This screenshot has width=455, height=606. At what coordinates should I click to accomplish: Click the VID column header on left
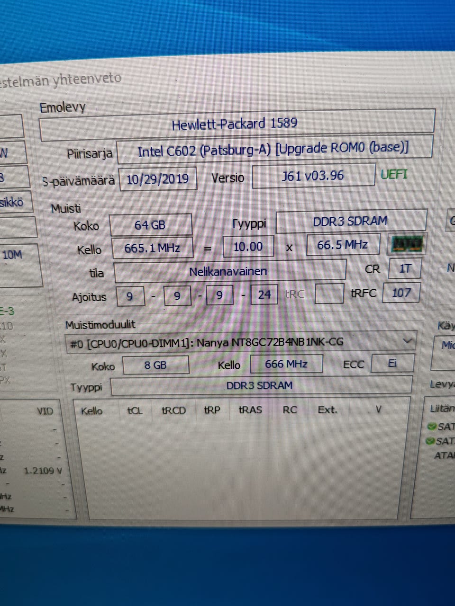45,411
